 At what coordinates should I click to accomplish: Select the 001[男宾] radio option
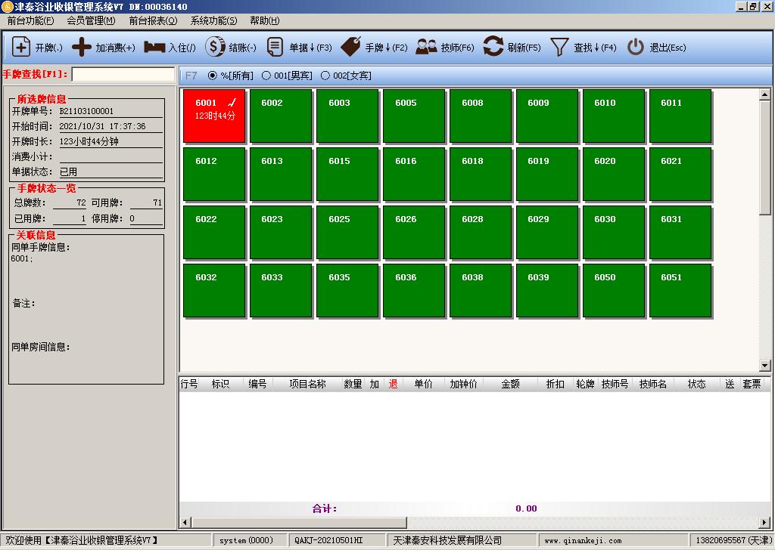tap(266, 76)
